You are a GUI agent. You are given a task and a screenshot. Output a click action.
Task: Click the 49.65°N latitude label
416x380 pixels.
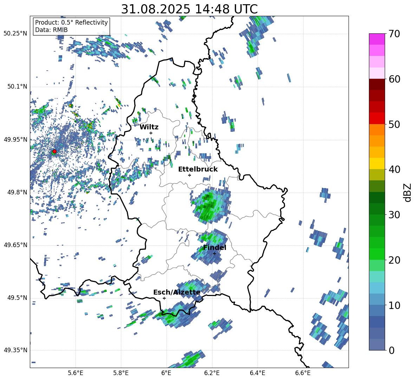point(15,245)
